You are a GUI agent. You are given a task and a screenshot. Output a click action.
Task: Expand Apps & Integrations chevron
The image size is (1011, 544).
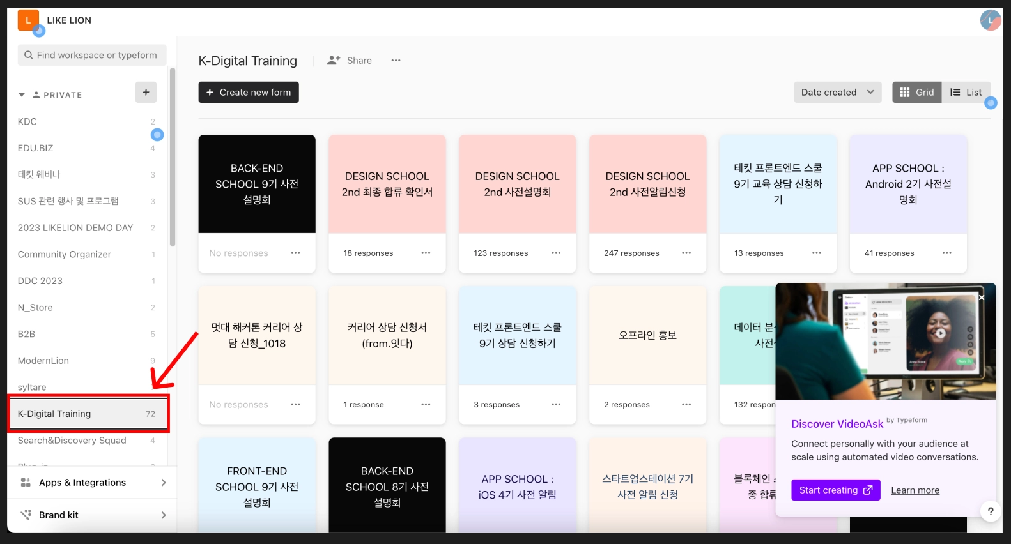tap(164, 483)
